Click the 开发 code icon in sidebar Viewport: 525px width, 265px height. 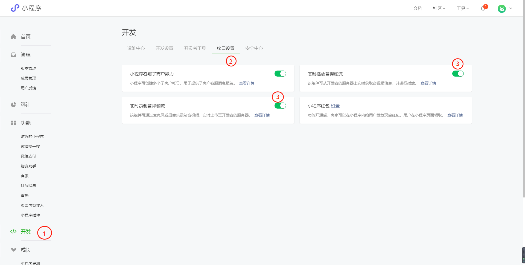click(13, 231)
